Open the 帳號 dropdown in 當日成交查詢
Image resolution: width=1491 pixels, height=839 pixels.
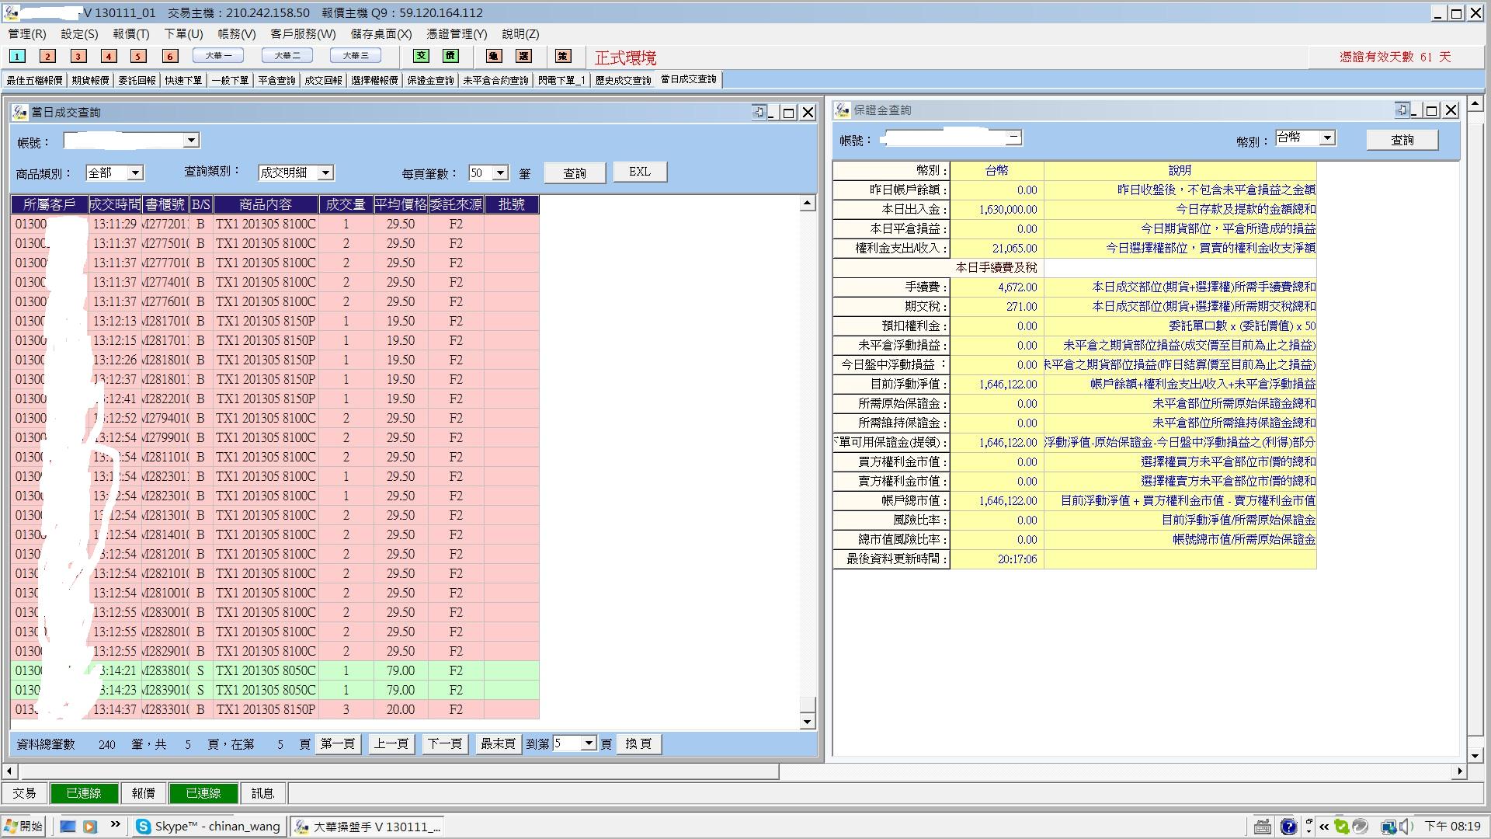click(x=191, y=140)
